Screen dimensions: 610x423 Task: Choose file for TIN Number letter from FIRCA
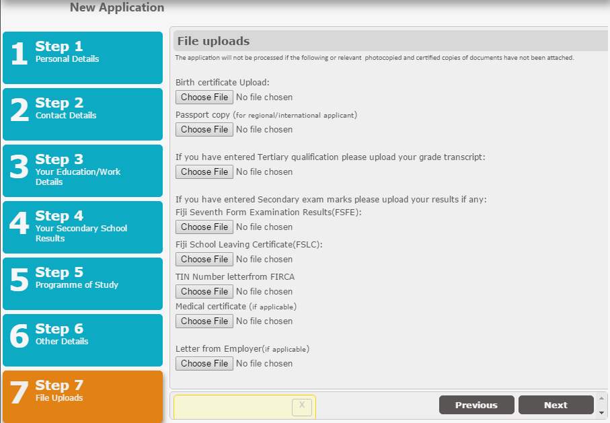(204, 292)
